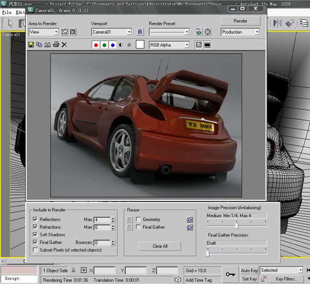310x284 pixels.
Task: Disable the Soft Shadows checkbox
Action: [x=35, y=234]
